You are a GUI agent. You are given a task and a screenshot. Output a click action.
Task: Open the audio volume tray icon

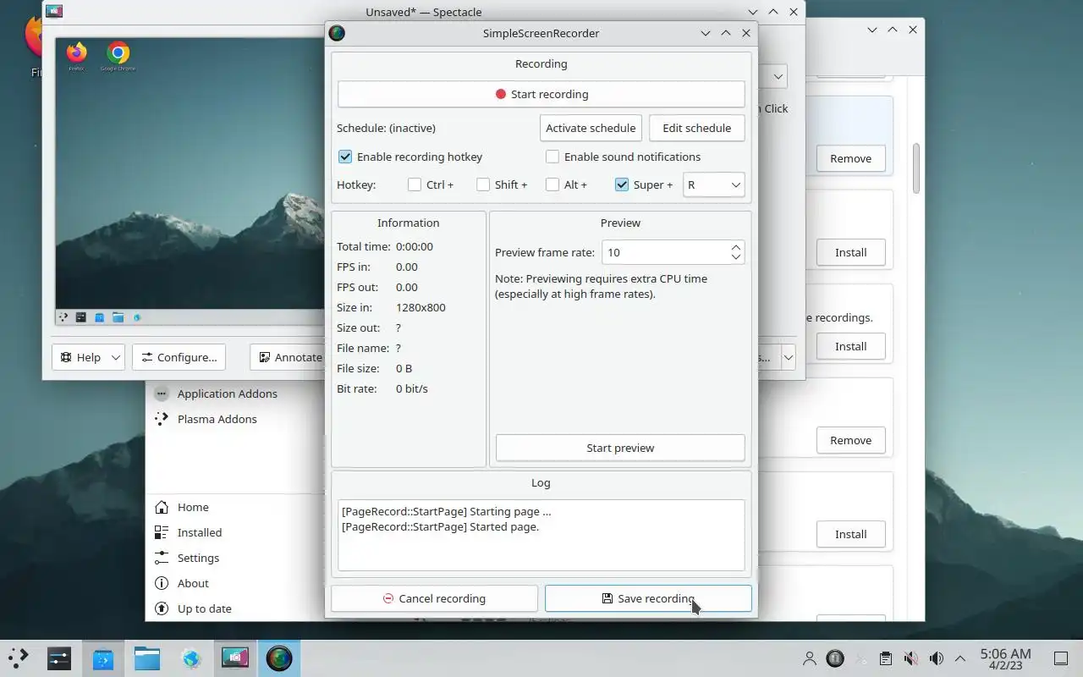pyautogui.click(x=936, y=658)
